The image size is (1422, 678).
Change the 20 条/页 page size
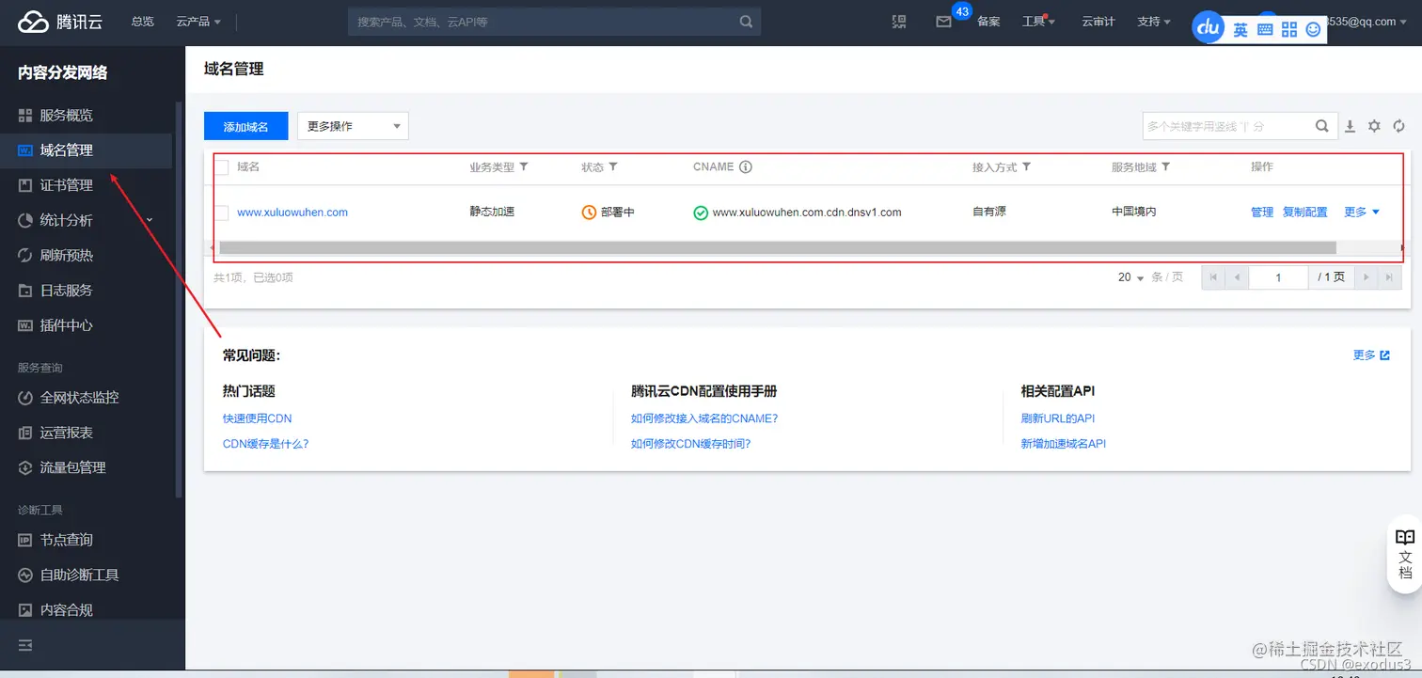[1131, 277]
